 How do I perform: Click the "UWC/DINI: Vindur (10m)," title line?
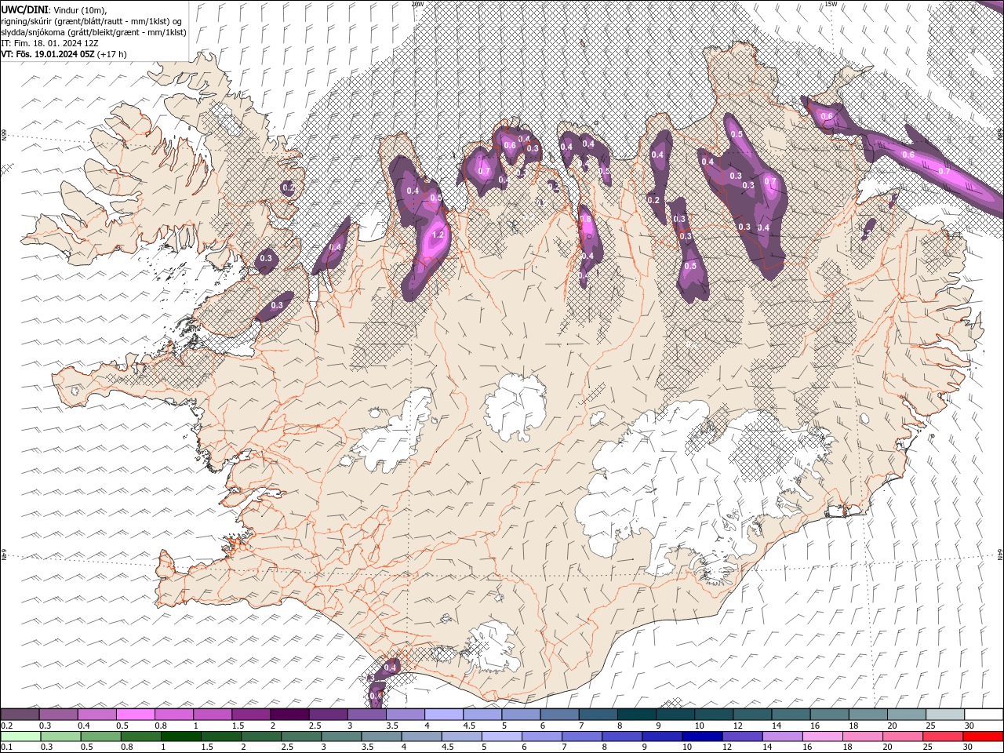tap(53, 9)
